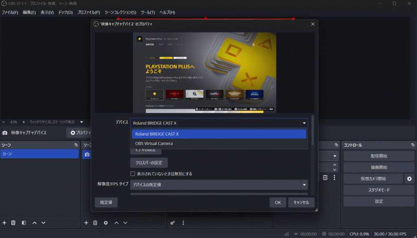Open advanced audio properties gear icon
The height and width of the screenshot is (238, 417).
(x=173, y=223)
